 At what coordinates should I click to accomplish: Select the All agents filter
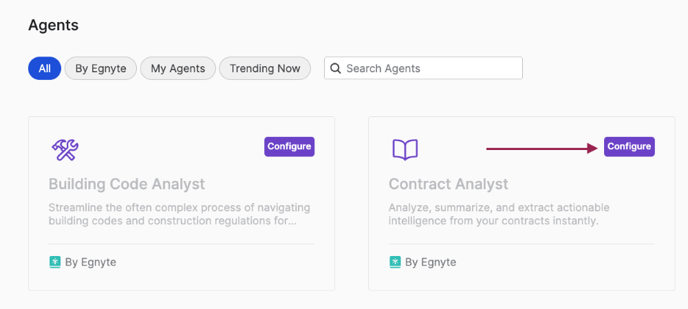coord(45,68)
